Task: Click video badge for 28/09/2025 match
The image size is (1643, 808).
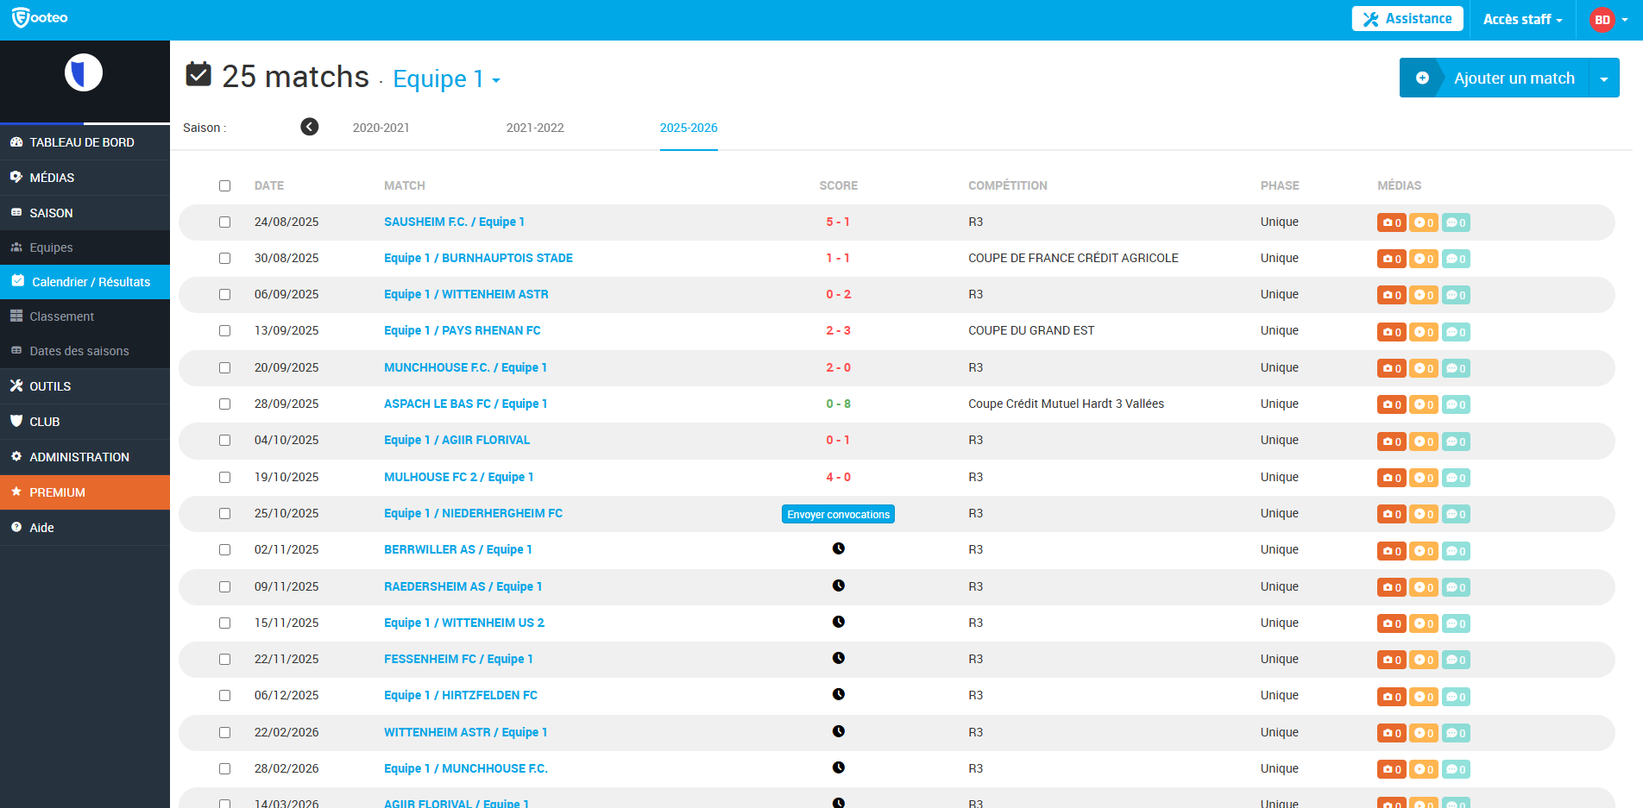Action: tap(1424, 404)
